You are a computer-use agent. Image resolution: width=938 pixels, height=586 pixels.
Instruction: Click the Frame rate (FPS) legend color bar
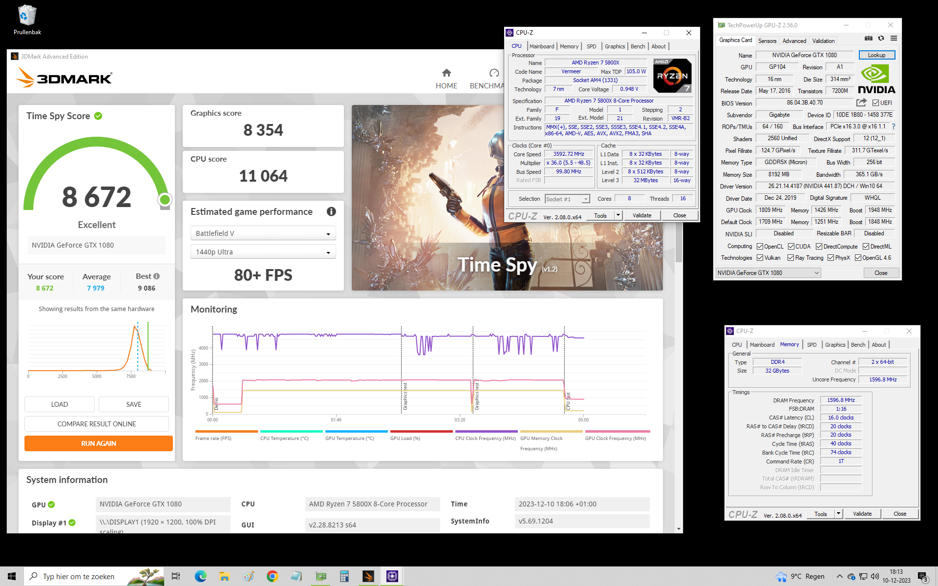(x=226, y=431)
